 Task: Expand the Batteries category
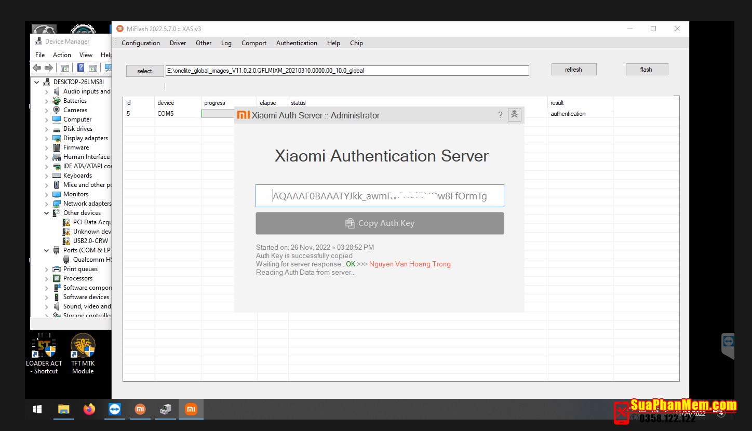47,101
